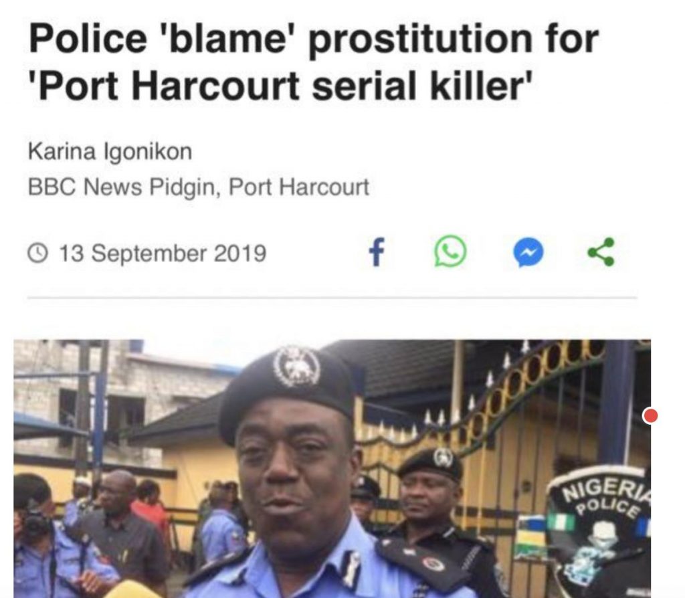This screenshot has height=598, width=685.
Task: Tap the red dot indicator beside photo
Action: click(x=650, y=415)
